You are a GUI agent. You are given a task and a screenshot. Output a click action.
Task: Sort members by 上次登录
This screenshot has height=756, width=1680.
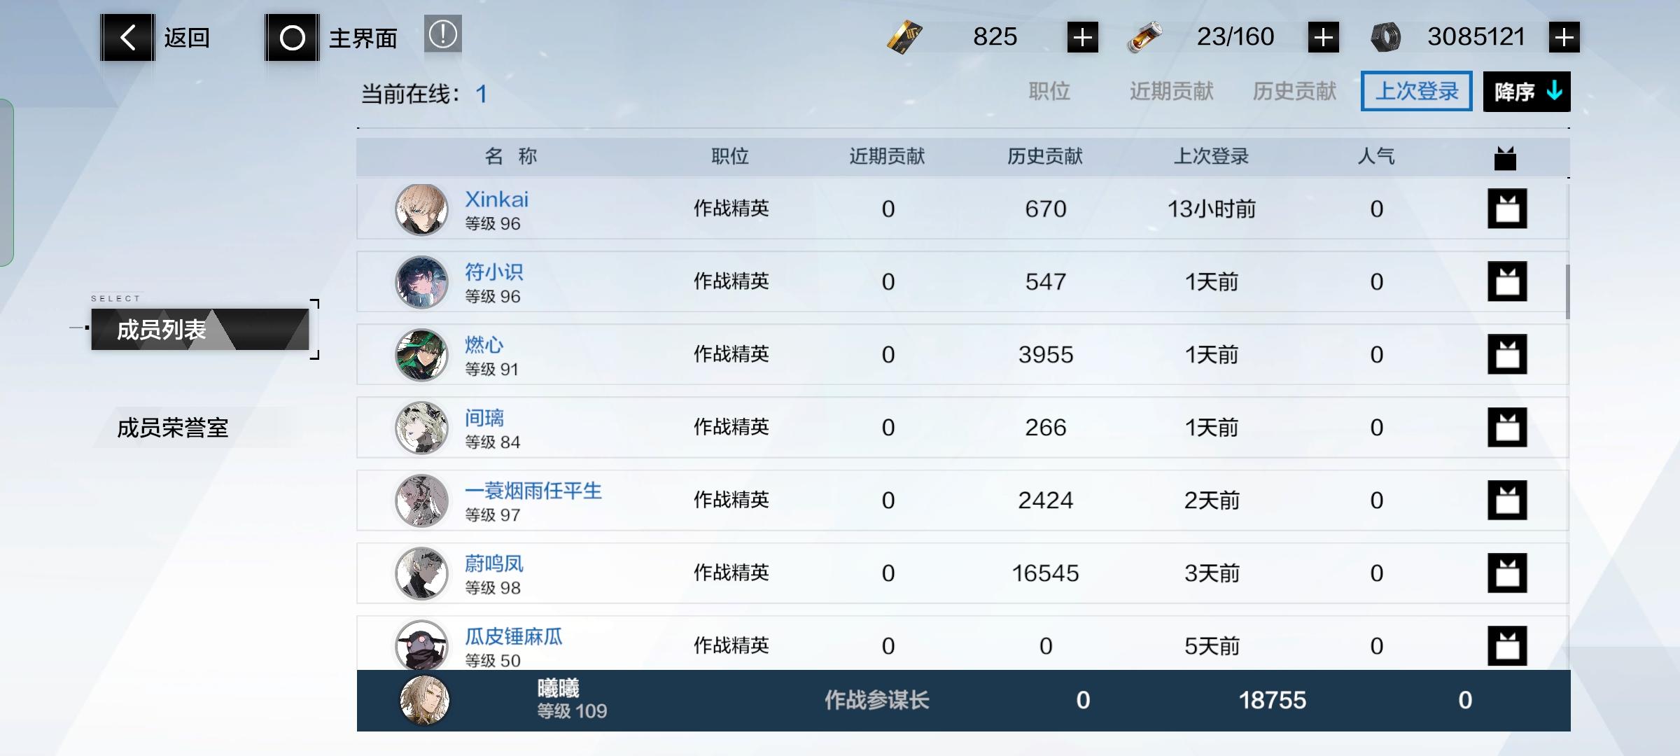(x=1417, y=91)
